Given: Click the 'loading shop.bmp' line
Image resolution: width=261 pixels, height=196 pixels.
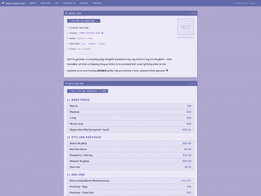Looking at the screenshot, I should [78, 28].
